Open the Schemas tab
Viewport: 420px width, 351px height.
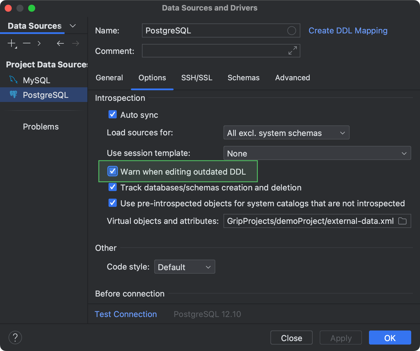tap(243, 78)
